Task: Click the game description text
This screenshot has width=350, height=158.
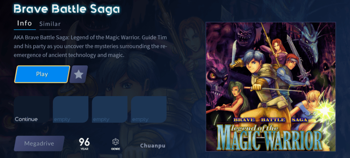Action: [x=91, y=46]
